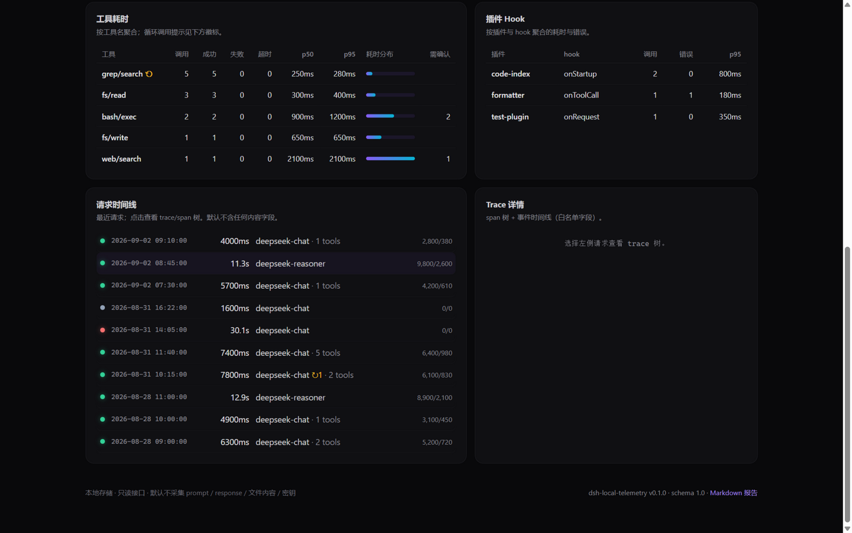Click the red status dot for the 14:05:00 request

point(102,330)
